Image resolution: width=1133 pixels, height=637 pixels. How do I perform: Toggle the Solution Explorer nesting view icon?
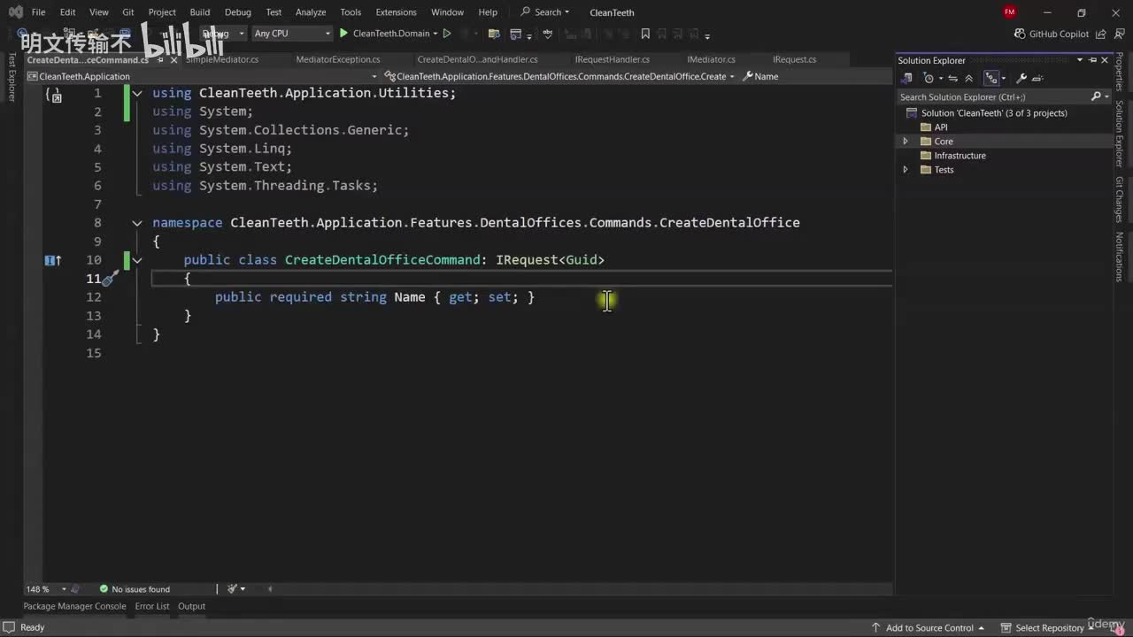(992, 78)
